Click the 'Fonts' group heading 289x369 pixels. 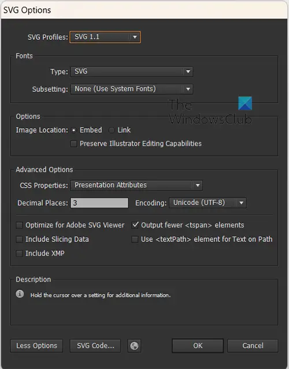[x=24, y=56]
